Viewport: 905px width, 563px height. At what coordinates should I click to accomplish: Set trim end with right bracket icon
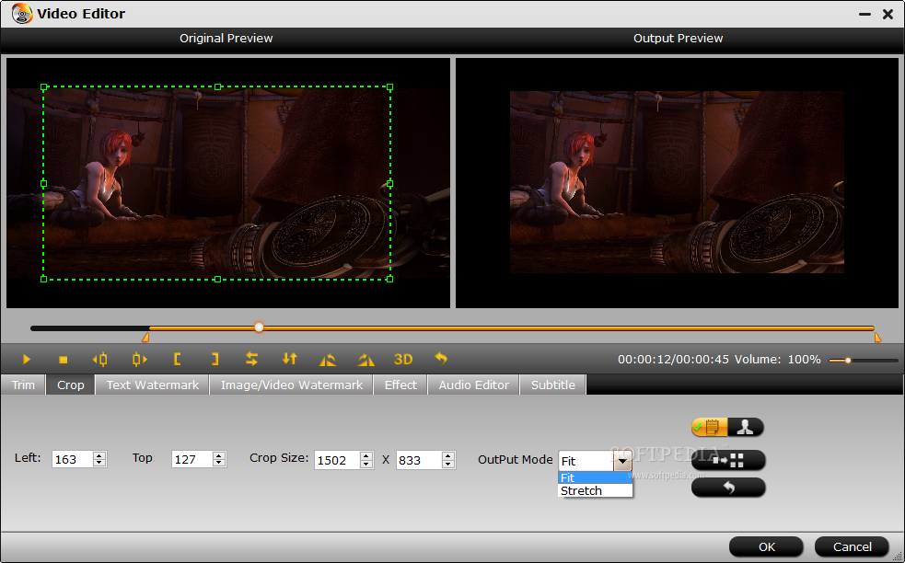click(215, 360)
